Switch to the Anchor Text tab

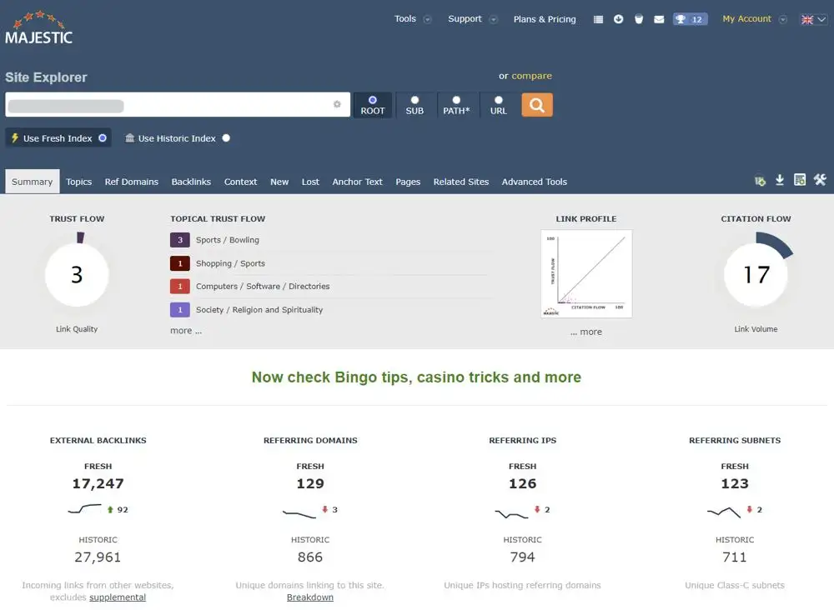coord(358,182)
